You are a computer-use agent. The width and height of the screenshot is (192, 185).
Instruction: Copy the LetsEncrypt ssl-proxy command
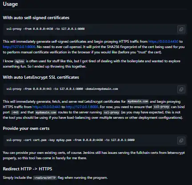181,89
